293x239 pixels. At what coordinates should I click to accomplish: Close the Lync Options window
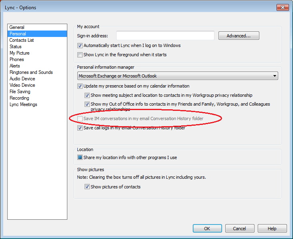click(x=283, y=8)
